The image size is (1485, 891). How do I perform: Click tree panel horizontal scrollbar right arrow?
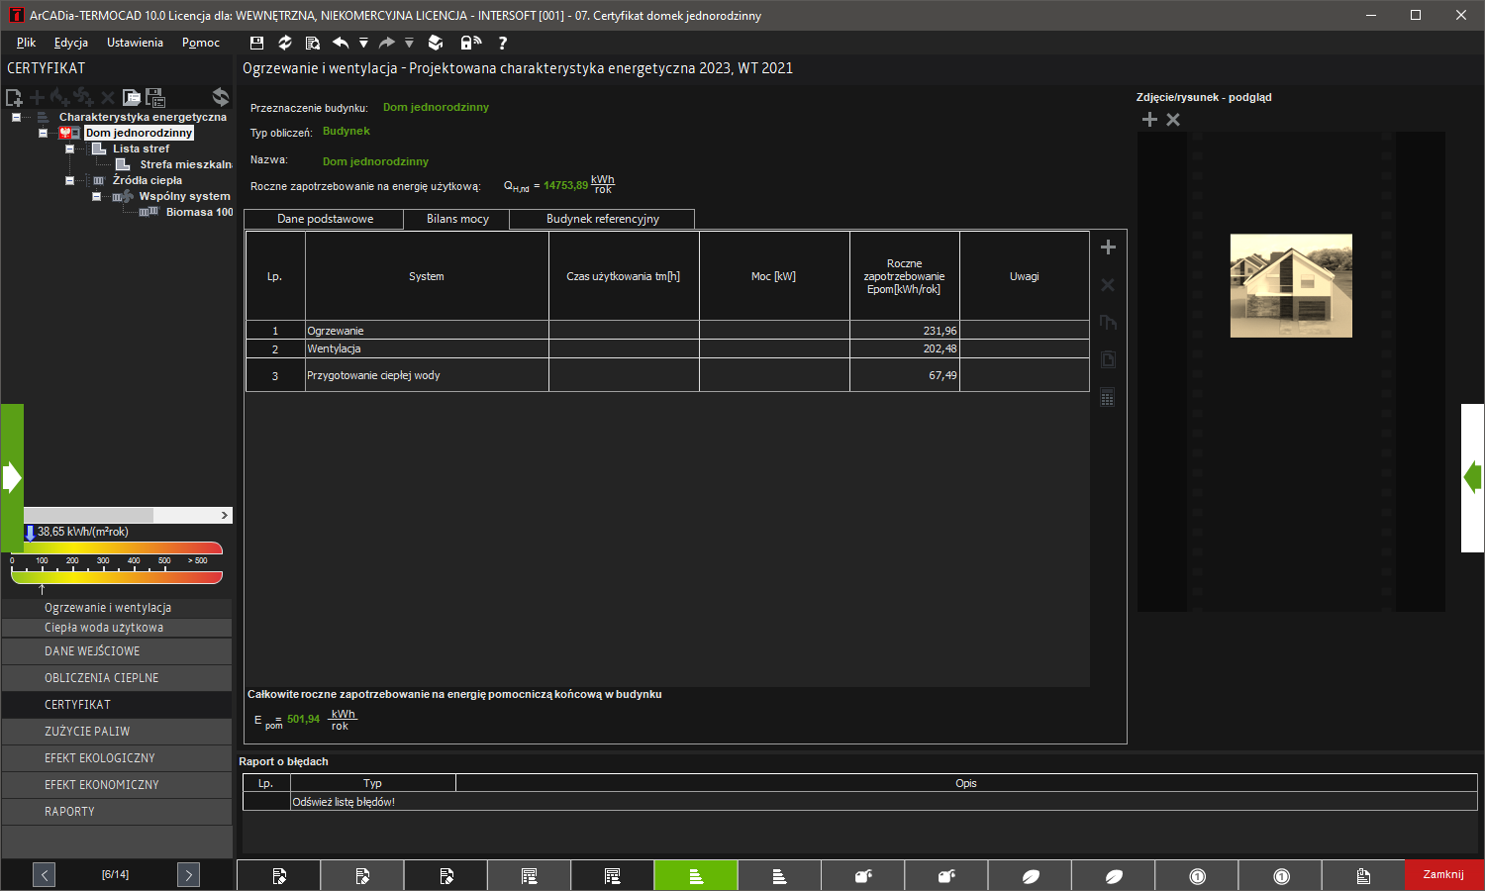225,515
